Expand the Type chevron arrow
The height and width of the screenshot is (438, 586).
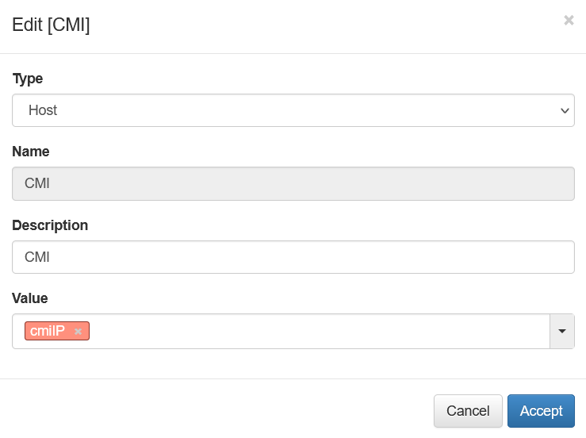pos(565,111)
